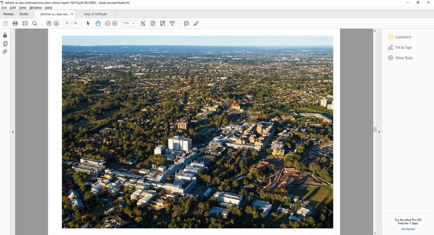Switch to the Tools tab
Image resolution: width=434 pixels, height=235 pixels.
[x=23, y=14]
